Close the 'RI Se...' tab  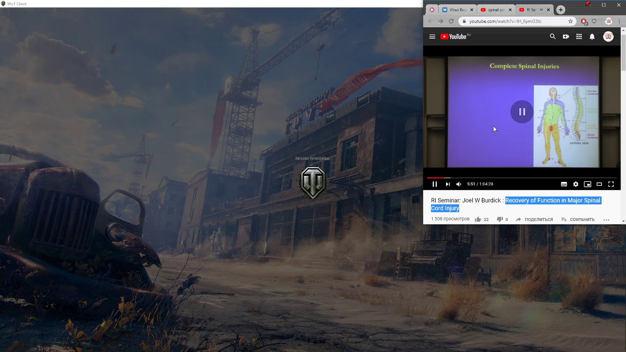pyautogui.click(x=548, y=10)
